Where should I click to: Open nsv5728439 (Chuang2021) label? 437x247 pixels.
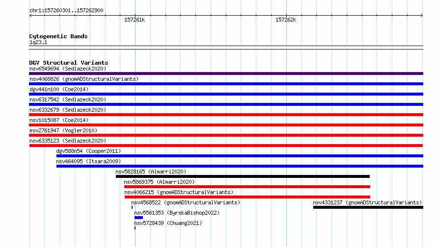(168, 223)
